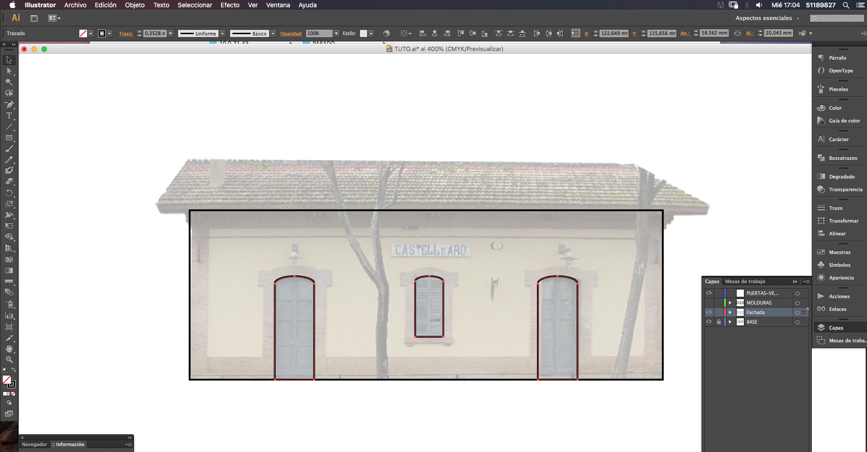The height and width of the screenshot is (452, 867).
Task: Switch to Mesas de trabajo tab
Action: coord(745,281)
